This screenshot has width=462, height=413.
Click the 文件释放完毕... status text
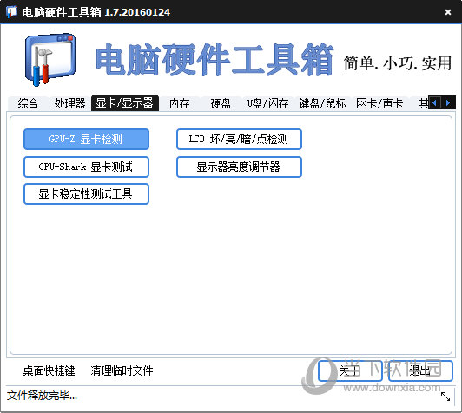point(43,396)
